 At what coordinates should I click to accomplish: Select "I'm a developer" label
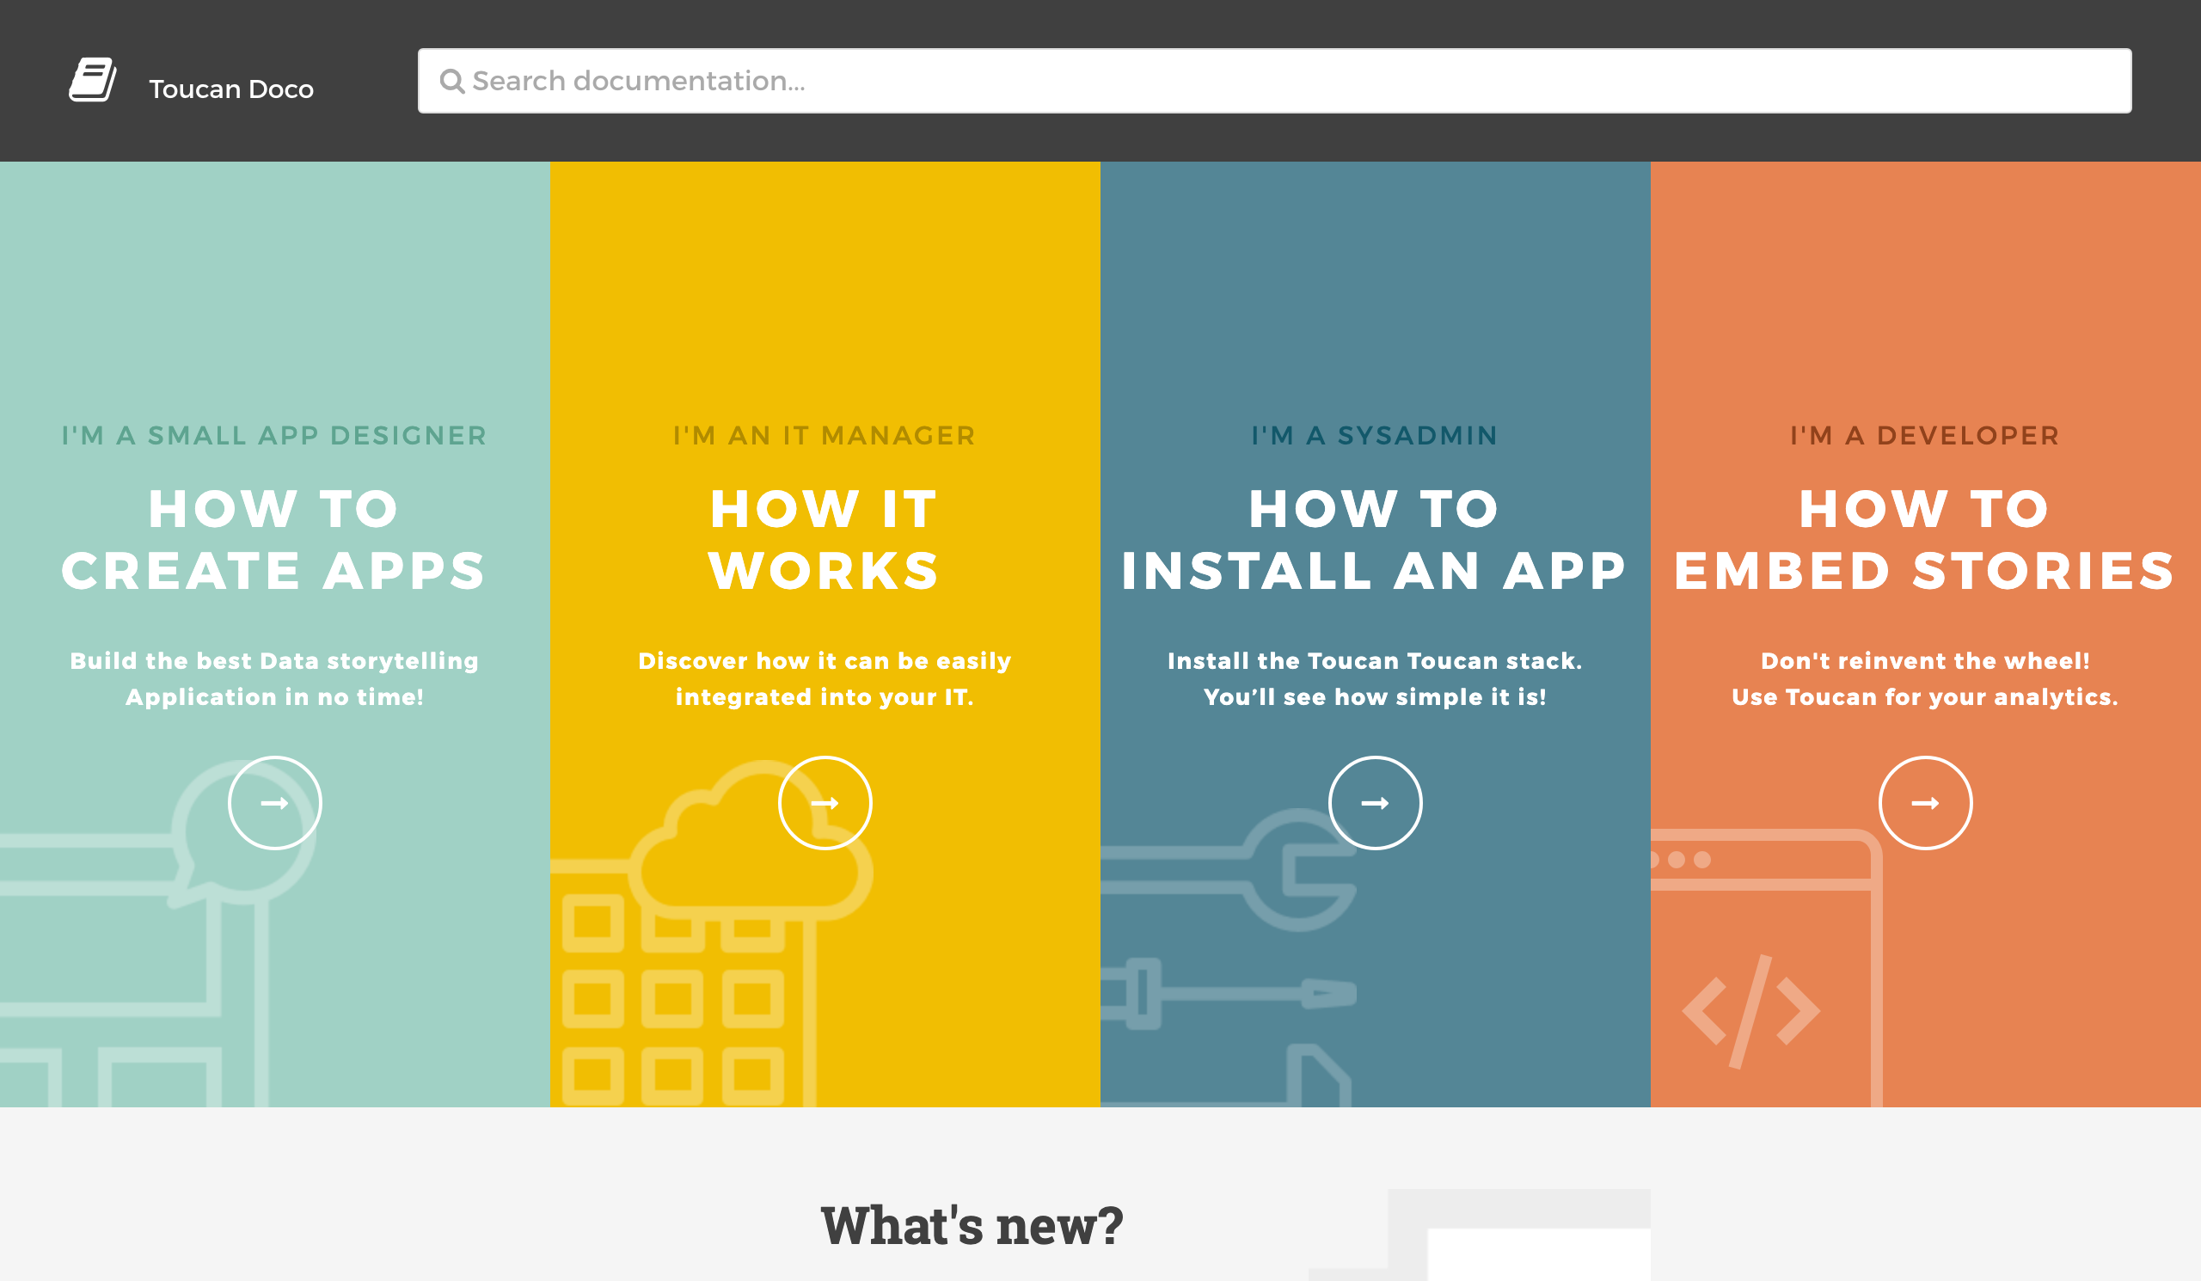[1925, 435]
